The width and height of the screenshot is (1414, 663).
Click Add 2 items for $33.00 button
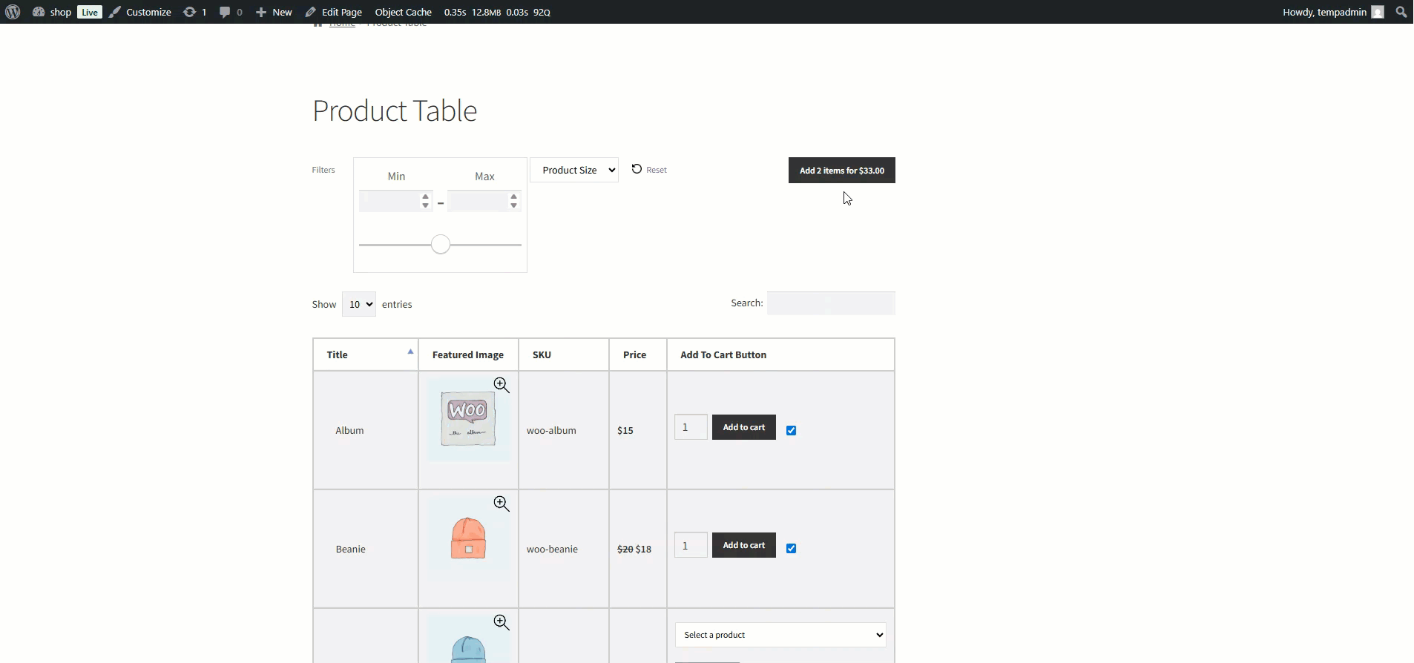842,171
